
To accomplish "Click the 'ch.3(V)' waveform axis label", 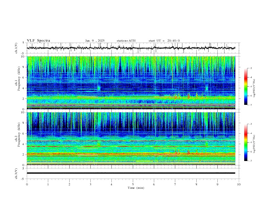I will tap(16, 174).
